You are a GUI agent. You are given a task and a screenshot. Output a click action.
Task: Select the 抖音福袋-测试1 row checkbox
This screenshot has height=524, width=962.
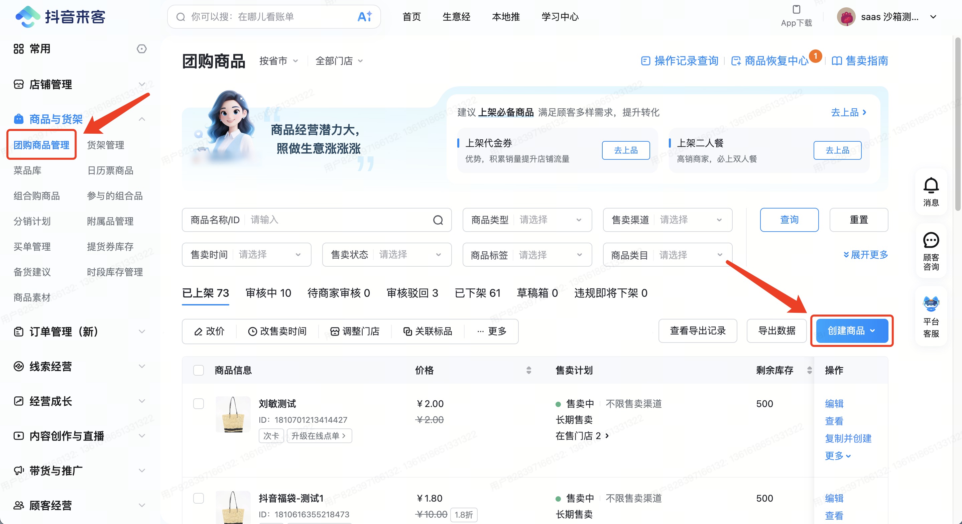[198, 498]
